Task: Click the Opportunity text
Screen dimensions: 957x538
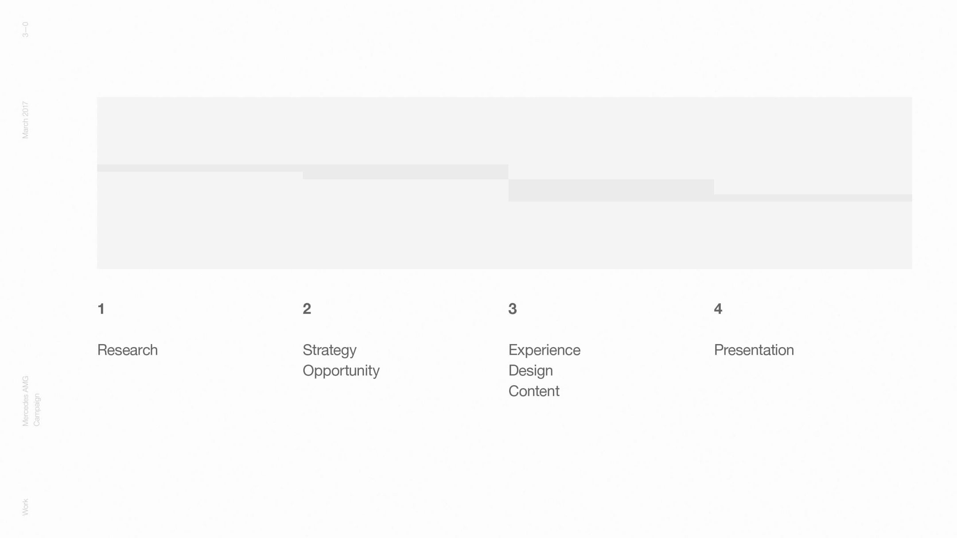Action: [341, 370]
